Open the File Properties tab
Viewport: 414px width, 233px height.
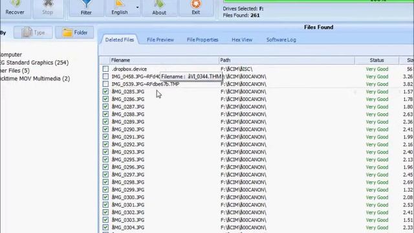202,39
